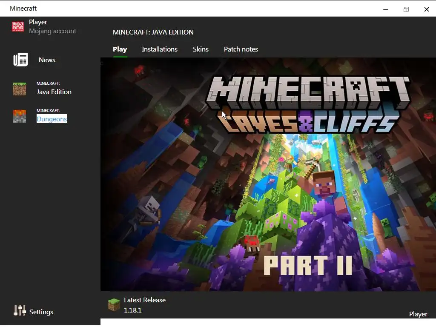Select the Java Edition grass block icon
The width and height of the screenshot is (436, 327).
click(x=20, y=89)
